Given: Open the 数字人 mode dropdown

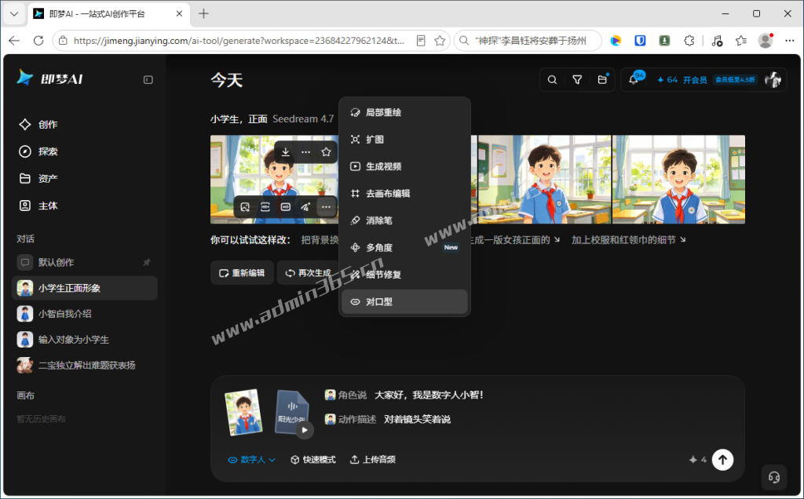Looking at the screenshot, I should 252,460.
